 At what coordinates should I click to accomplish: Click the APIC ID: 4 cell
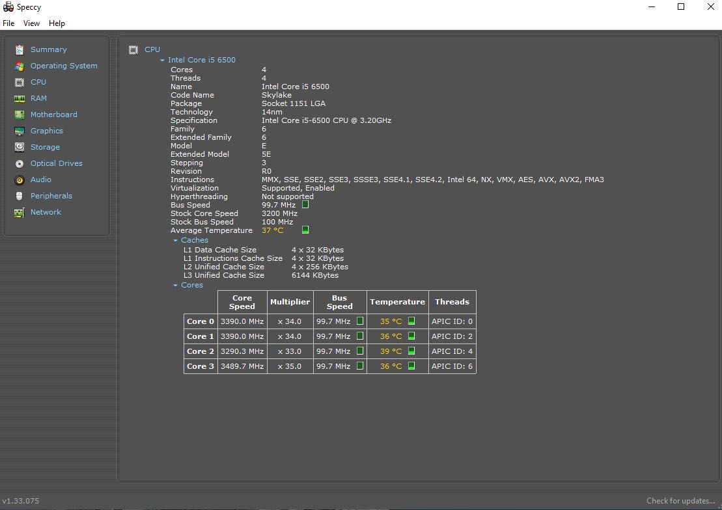(452, 351)
